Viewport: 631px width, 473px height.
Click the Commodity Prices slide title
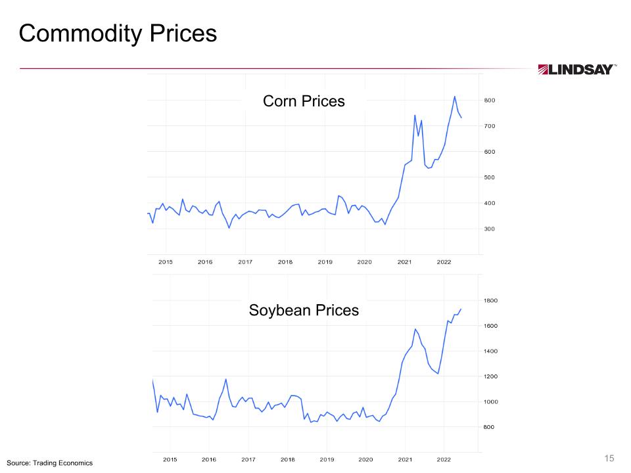(x=118, y=34)
